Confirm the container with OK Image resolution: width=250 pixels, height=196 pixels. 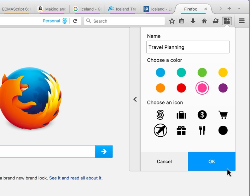(212, 161)
